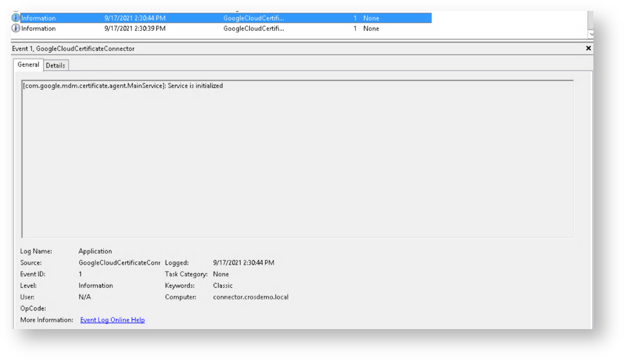Click the Keywords value 'Classic'

[x=223, y=285]
